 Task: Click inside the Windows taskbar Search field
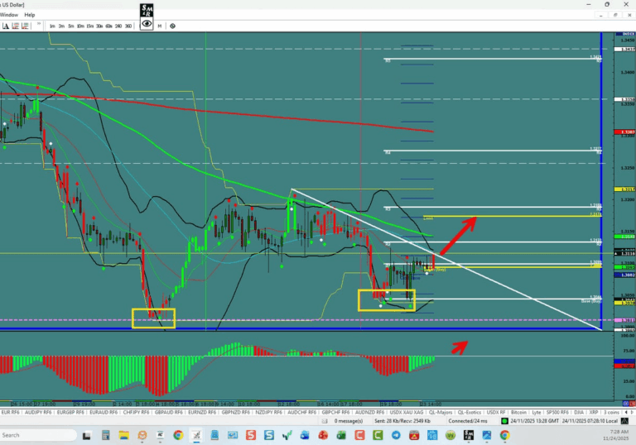coord(39,435)
